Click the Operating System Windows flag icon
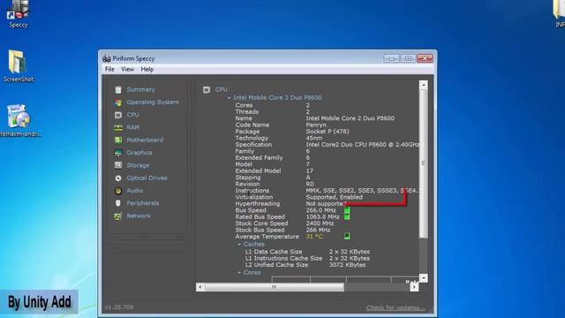 117,102
